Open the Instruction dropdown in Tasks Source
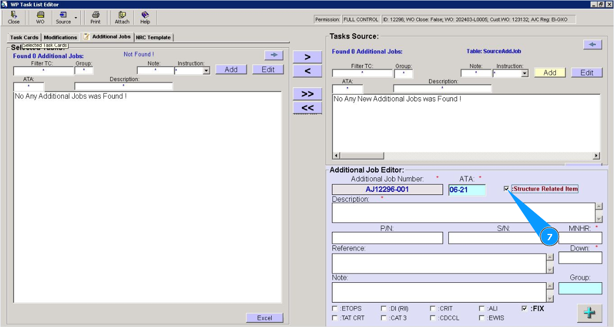This screenshot has height=327, width=614. 524,74
